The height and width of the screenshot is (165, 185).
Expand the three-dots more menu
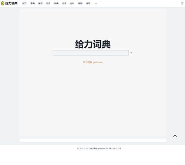(96, 3)
